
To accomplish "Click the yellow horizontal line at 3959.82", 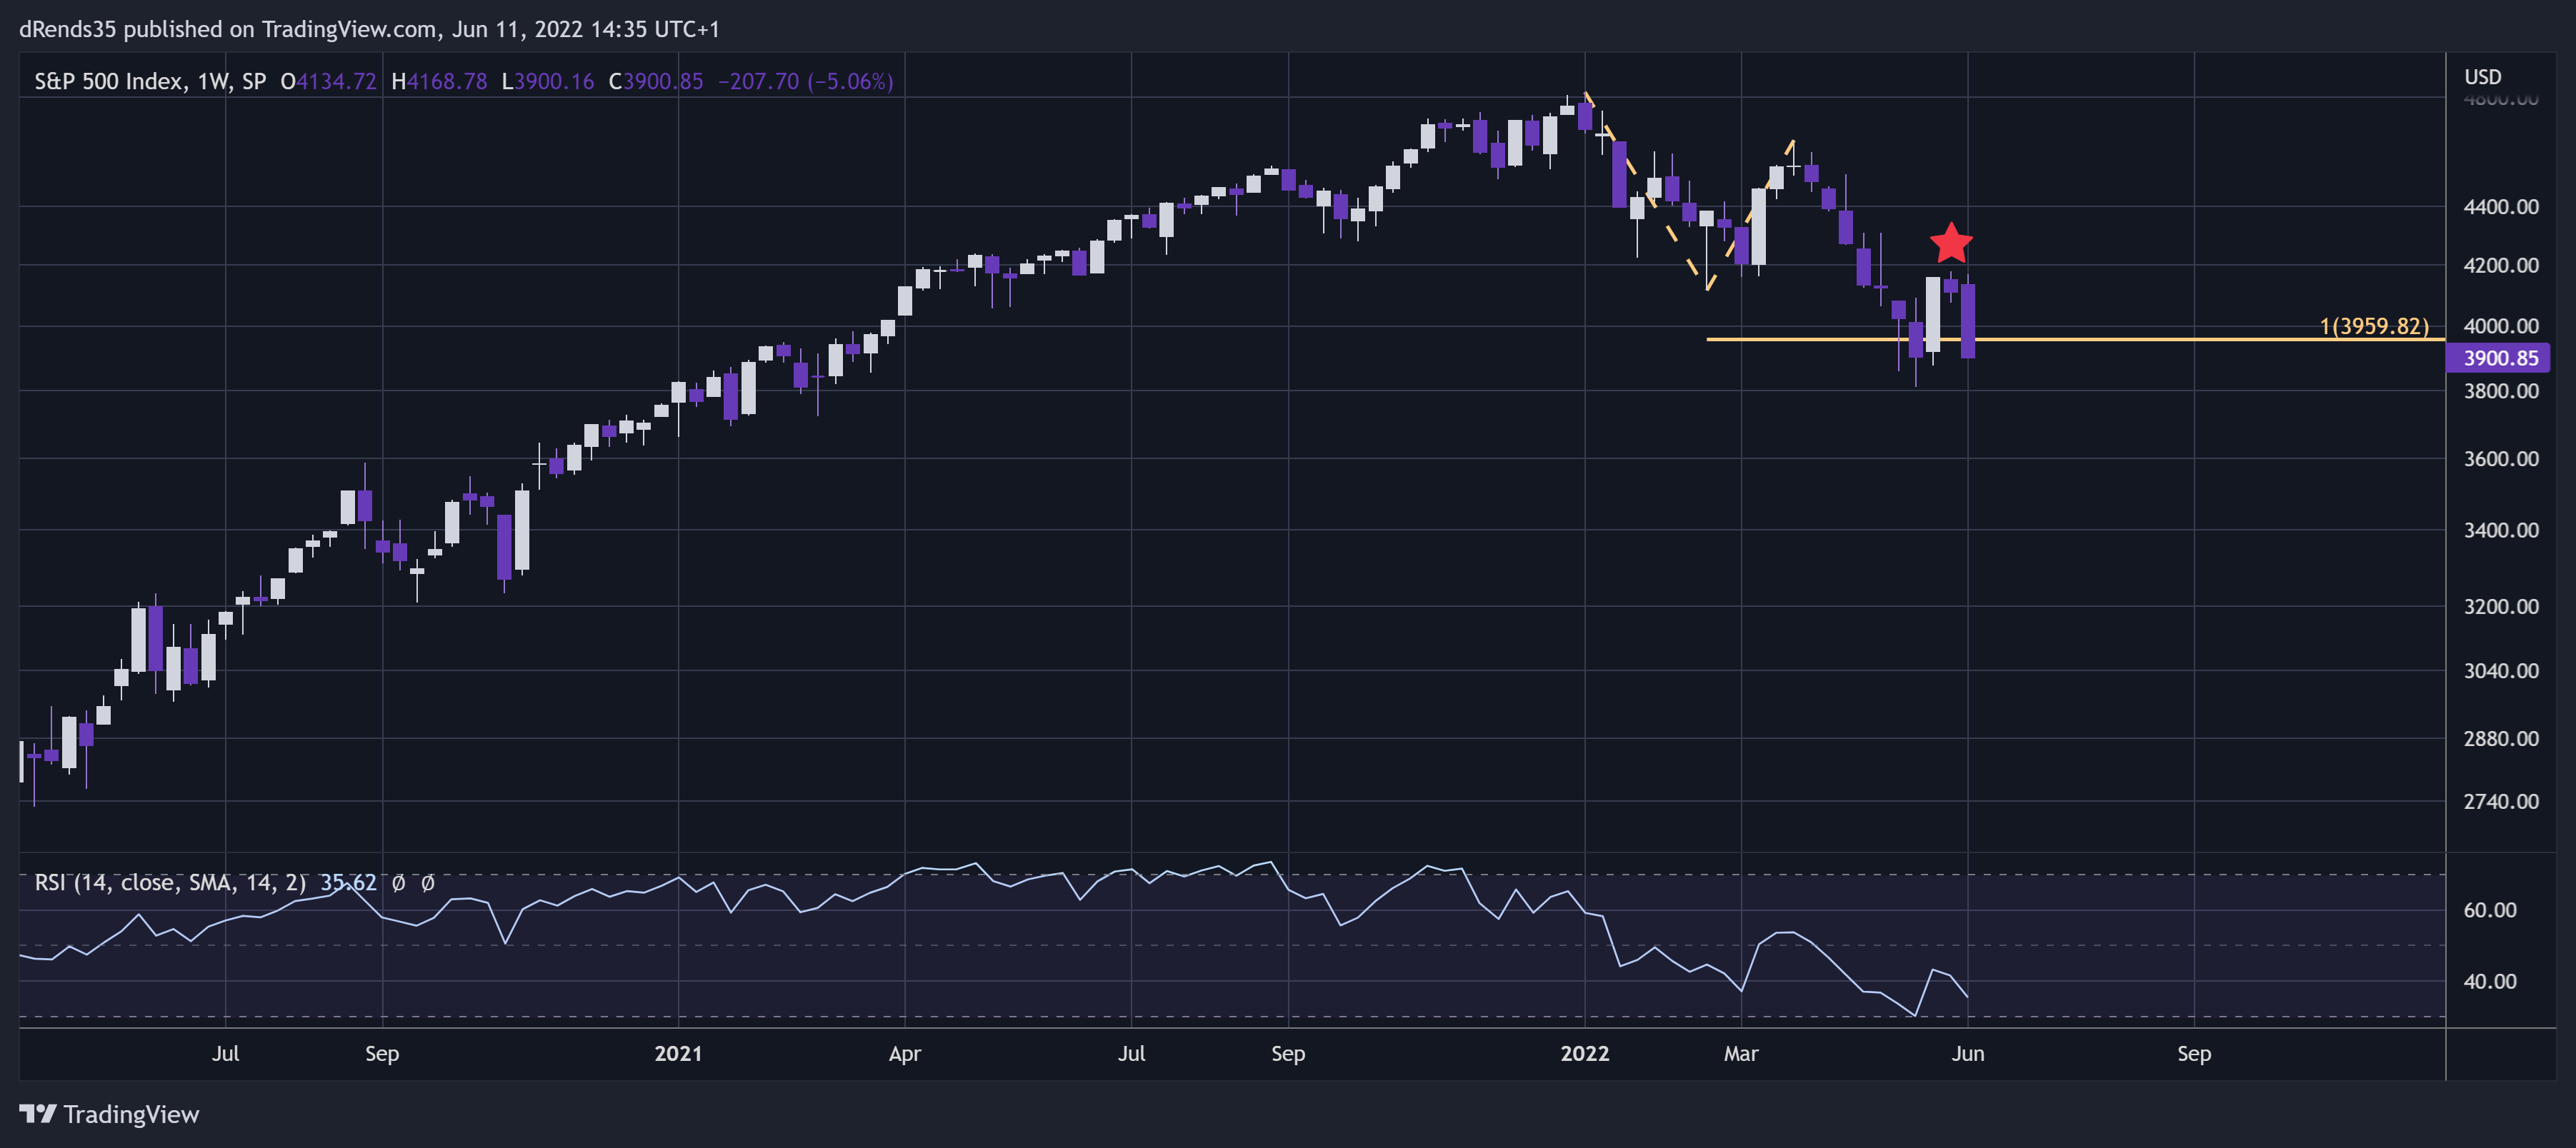I will coord(2075,340).
